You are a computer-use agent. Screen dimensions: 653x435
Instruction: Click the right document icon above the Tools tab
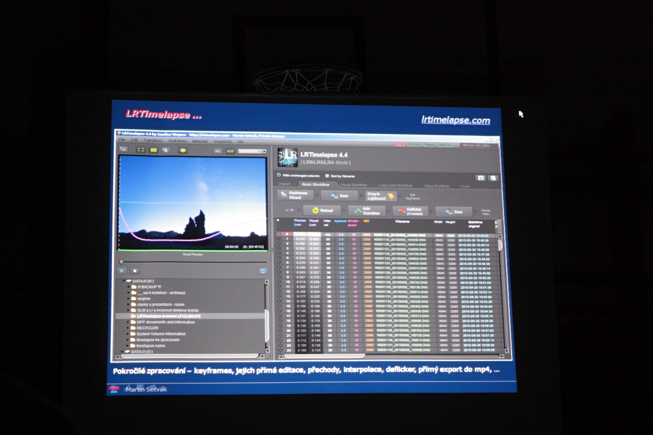tap(493, 178)
